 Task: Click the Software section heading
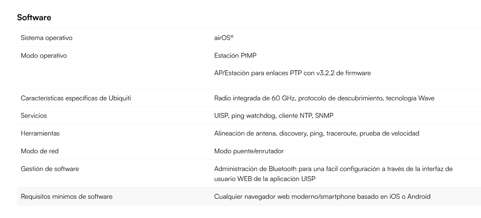click(x=34, y=18)
